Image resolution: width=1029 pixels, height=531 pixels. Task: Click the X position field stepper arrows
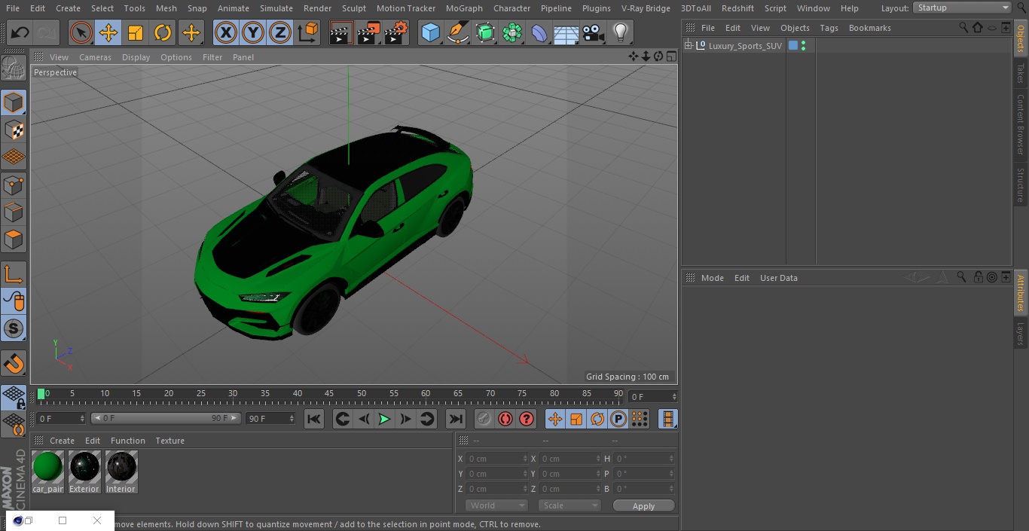click(525, 459)
